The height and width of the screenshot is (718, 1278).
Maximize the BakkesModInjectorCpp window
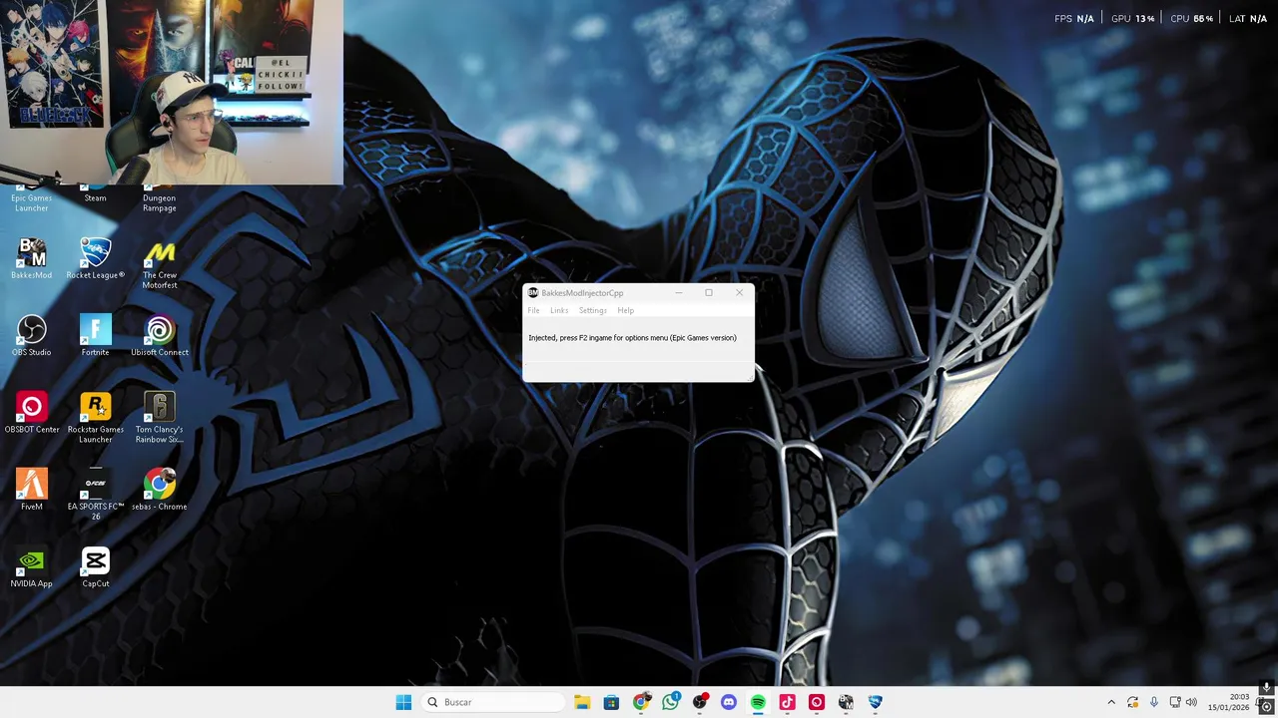point(709,293)
